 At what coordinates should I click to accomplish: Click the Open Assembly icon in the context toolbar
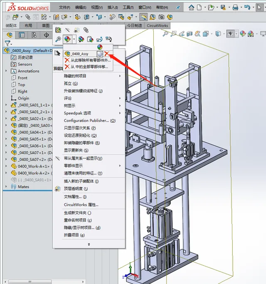(58, 30)
